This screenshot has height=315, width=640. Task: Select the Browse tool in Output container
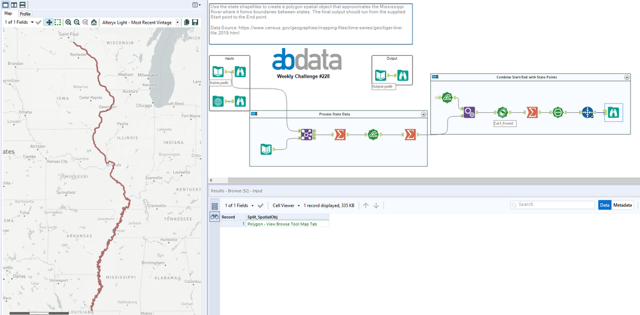(x=403, y=76)
